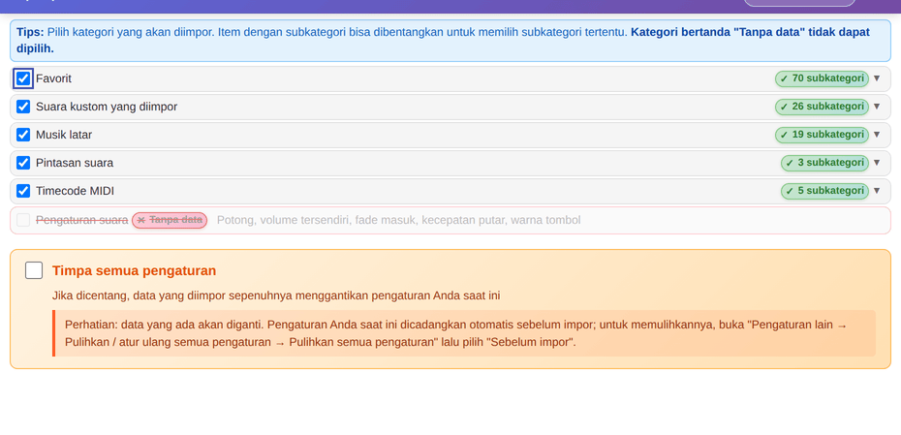Click the Timpa semua pengaturan heading
This screenshot has height=435, width=901.
pyautogui.click(x=134, y=270)
